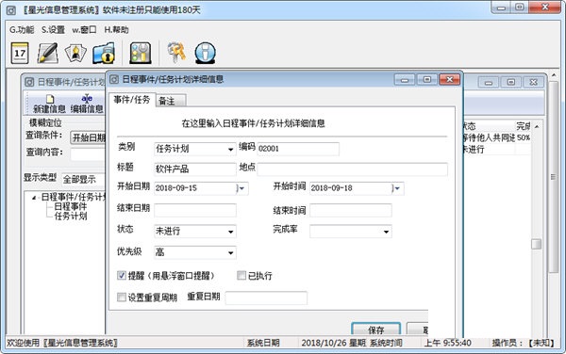This screenshot has height=354, width=566.
Task: Click the scroll up arrow of main window
Action: (554, 75)
